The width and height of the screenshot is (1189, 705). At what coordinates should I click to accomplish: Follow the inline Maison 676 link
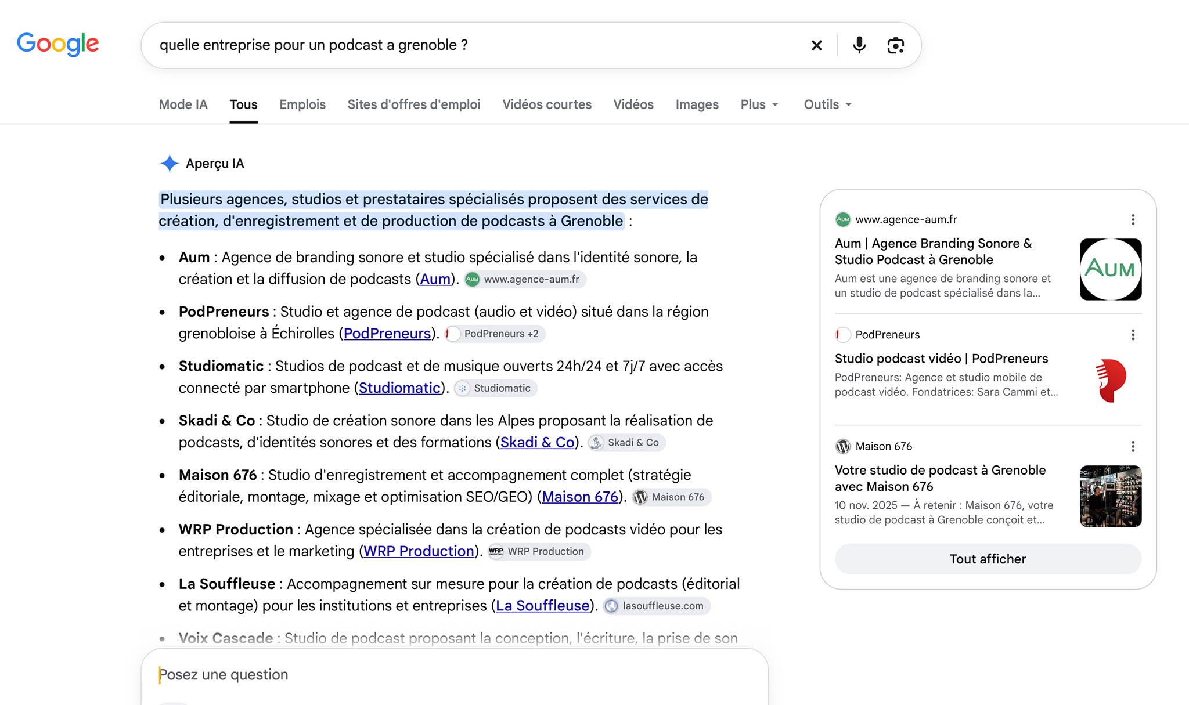coord(581,497)
